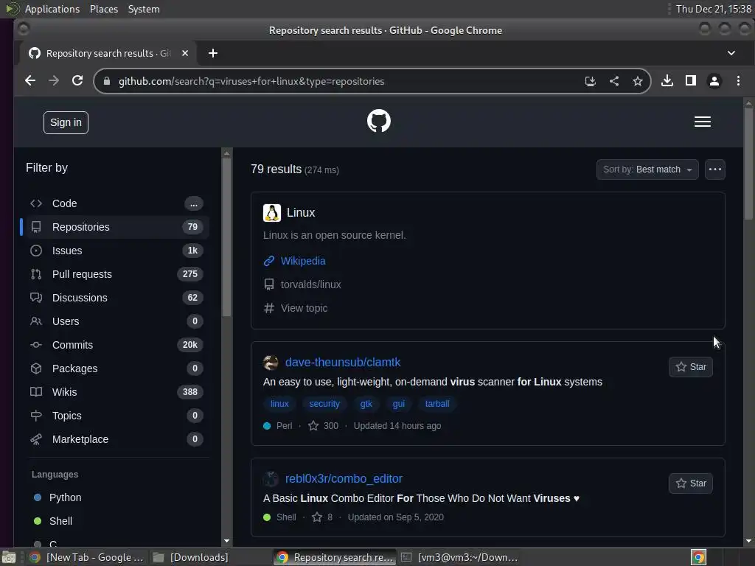The height and width of the screenshot is (566, 755).
Task: Open the System menu in top panel
Action: [x=144, y=9]
